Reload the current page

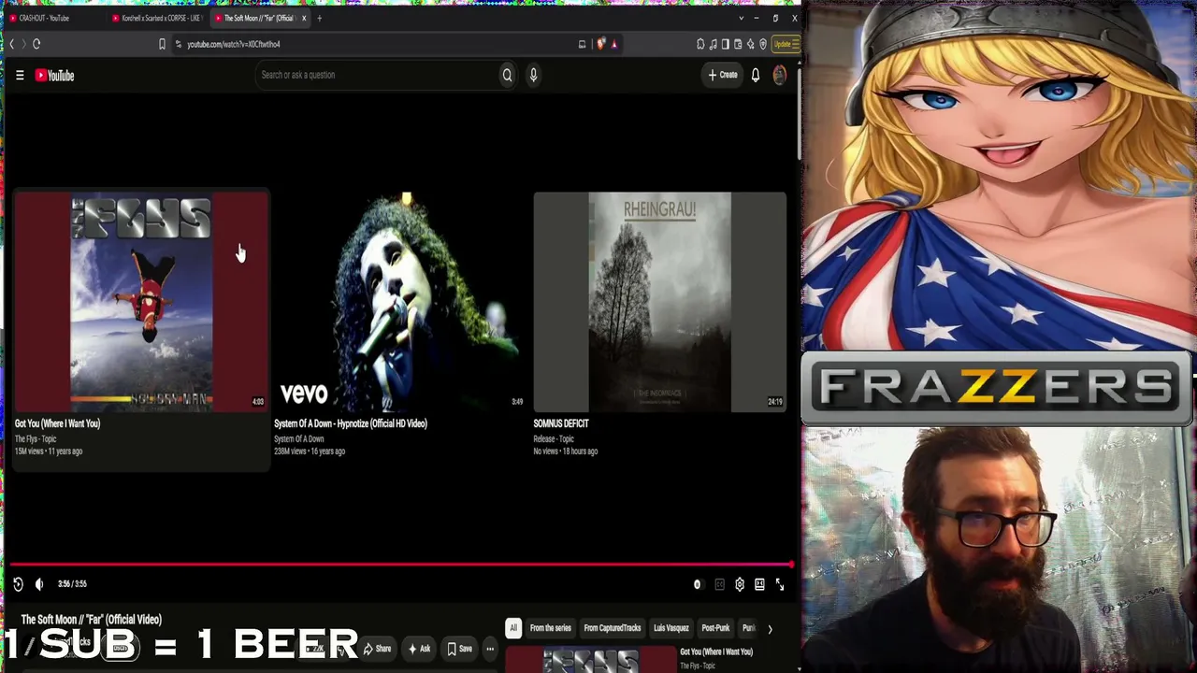[x=36, y=44]
